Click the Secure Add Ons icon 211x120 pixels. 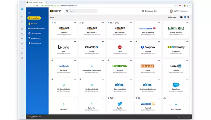pos(143,11)
